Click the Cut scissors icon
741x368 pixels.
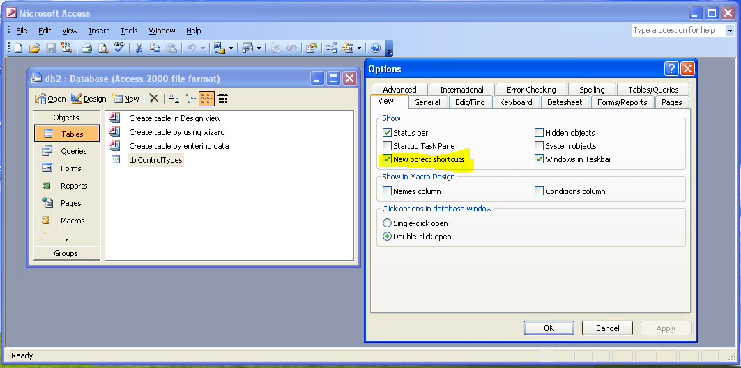click(x=139, y=47)
